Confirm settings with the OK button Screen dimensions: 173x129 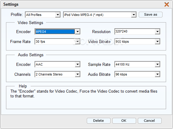coord(124,121)
